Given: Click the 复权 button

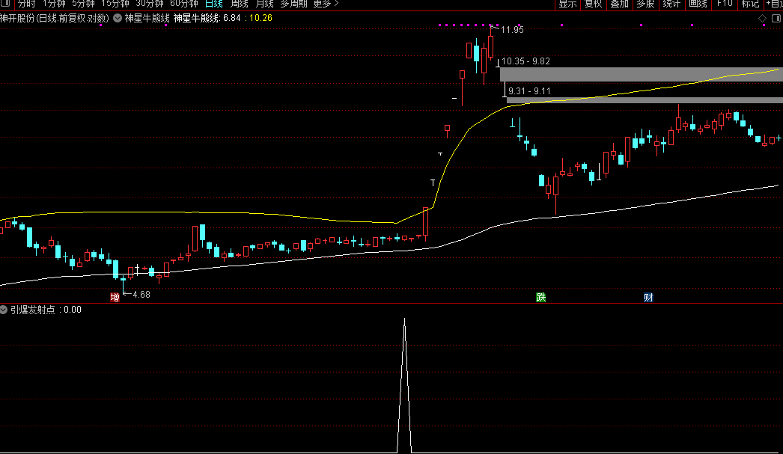Looking at the screenshot, I should (x=594, y=4).
